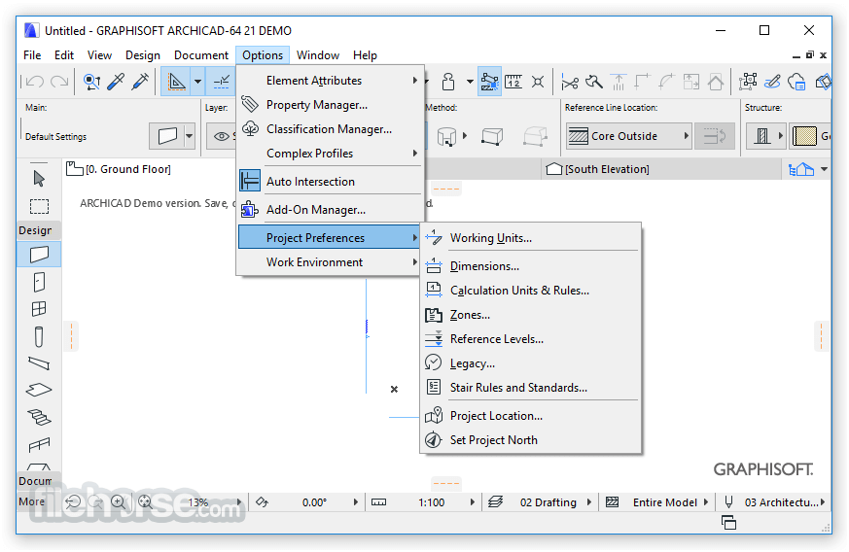Click previous zoom icon in status bar
849x552 pixels.
pyautogui.click(x=73, y=502)
